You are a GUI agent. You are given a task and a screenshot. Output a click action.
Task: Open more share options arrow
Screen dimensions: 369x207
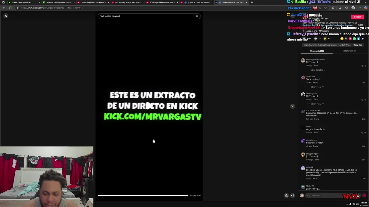363,39
